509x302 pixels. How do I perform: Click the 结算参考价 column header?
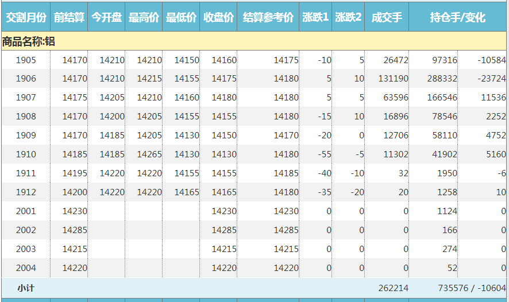[268, 18]
